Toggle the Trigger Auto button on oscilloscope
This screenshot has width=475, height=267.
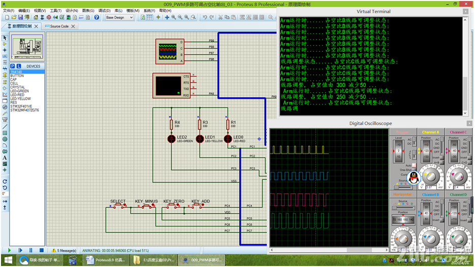(414, 165)
